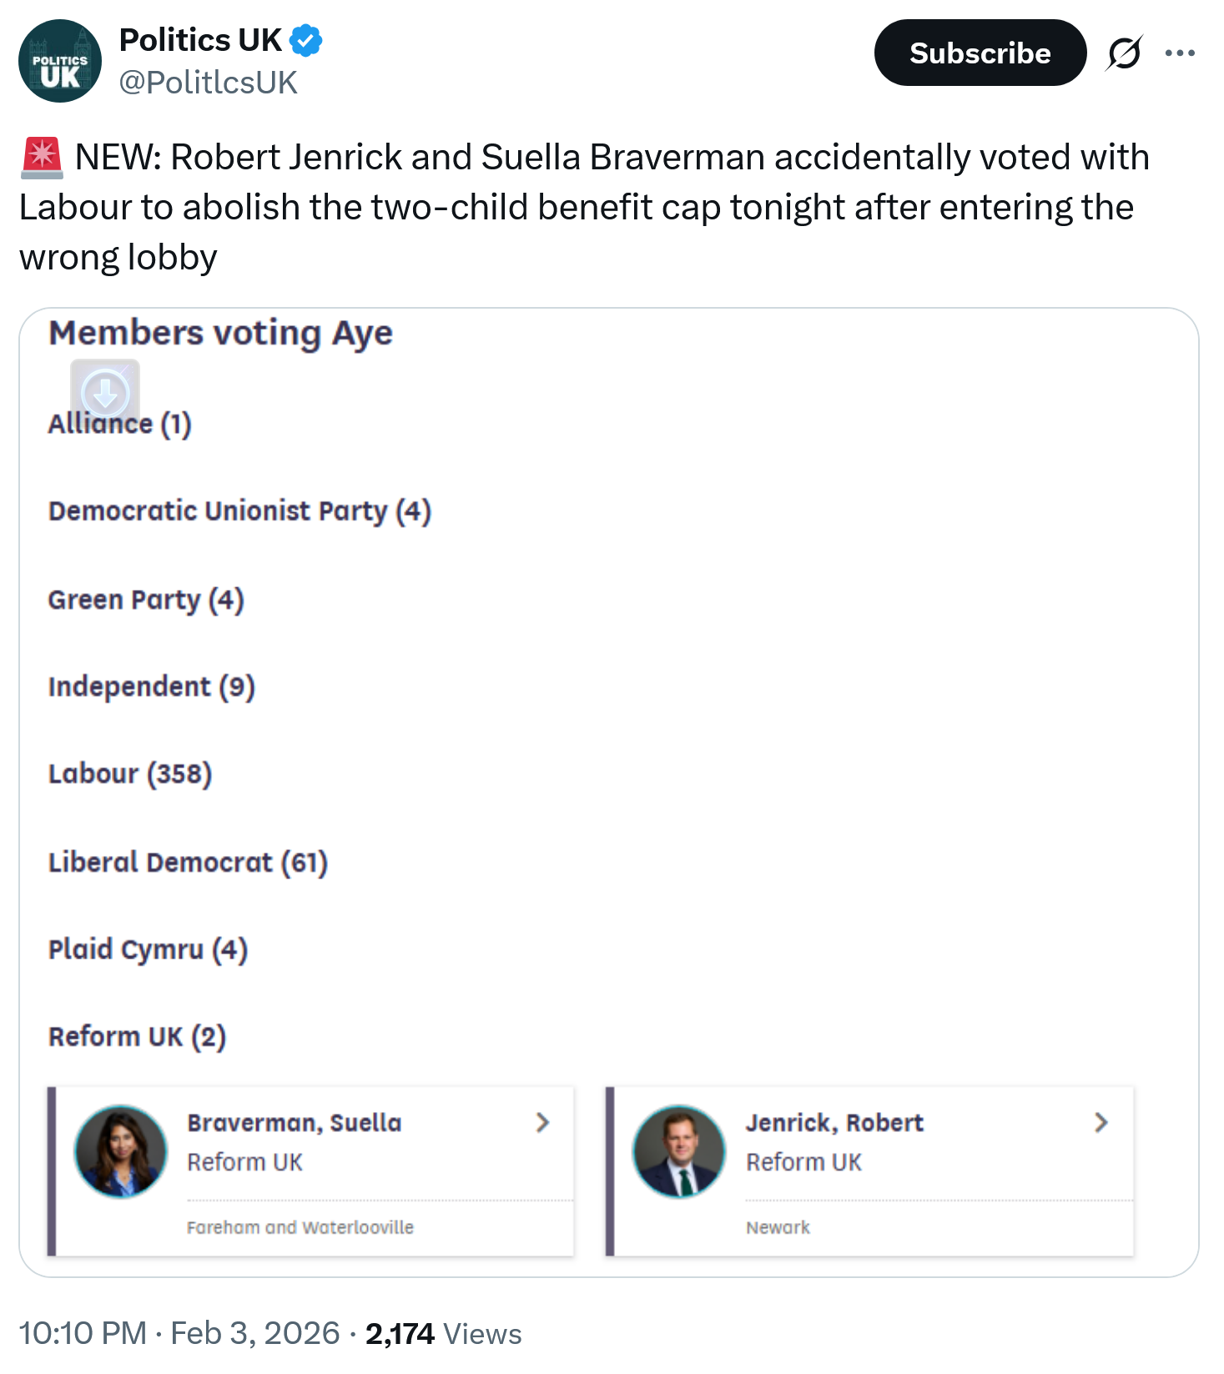Select the Plaid Cymru (4) heading
The height and width of the screenshot is (1374, 1224).
148,949
